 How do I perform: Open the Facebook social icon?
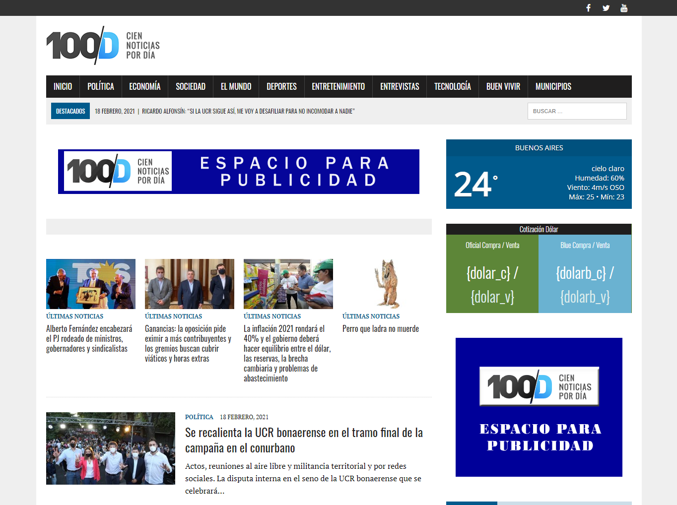[x=588, y=8]
